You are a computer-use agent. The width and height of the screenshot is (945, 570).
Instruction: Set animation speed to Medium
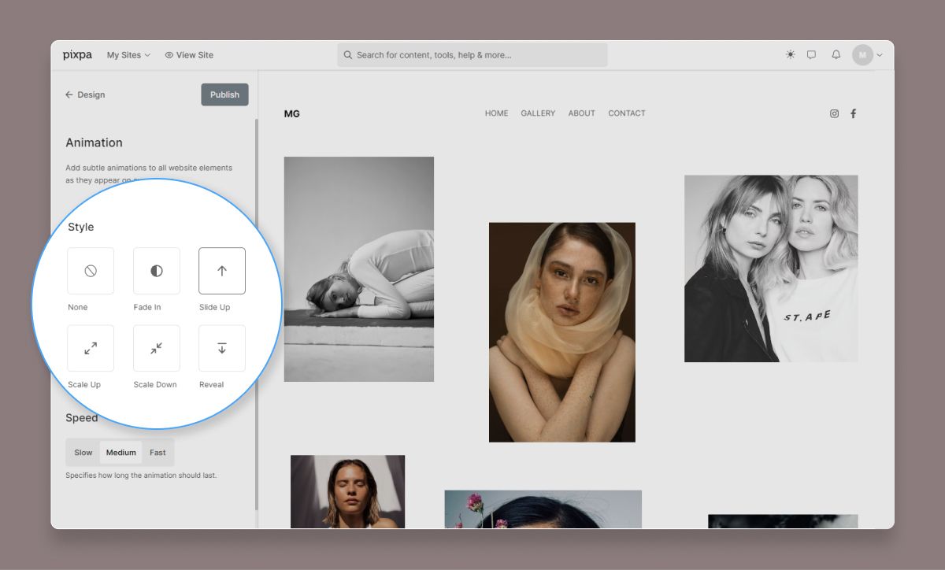[x=121, y=453]
